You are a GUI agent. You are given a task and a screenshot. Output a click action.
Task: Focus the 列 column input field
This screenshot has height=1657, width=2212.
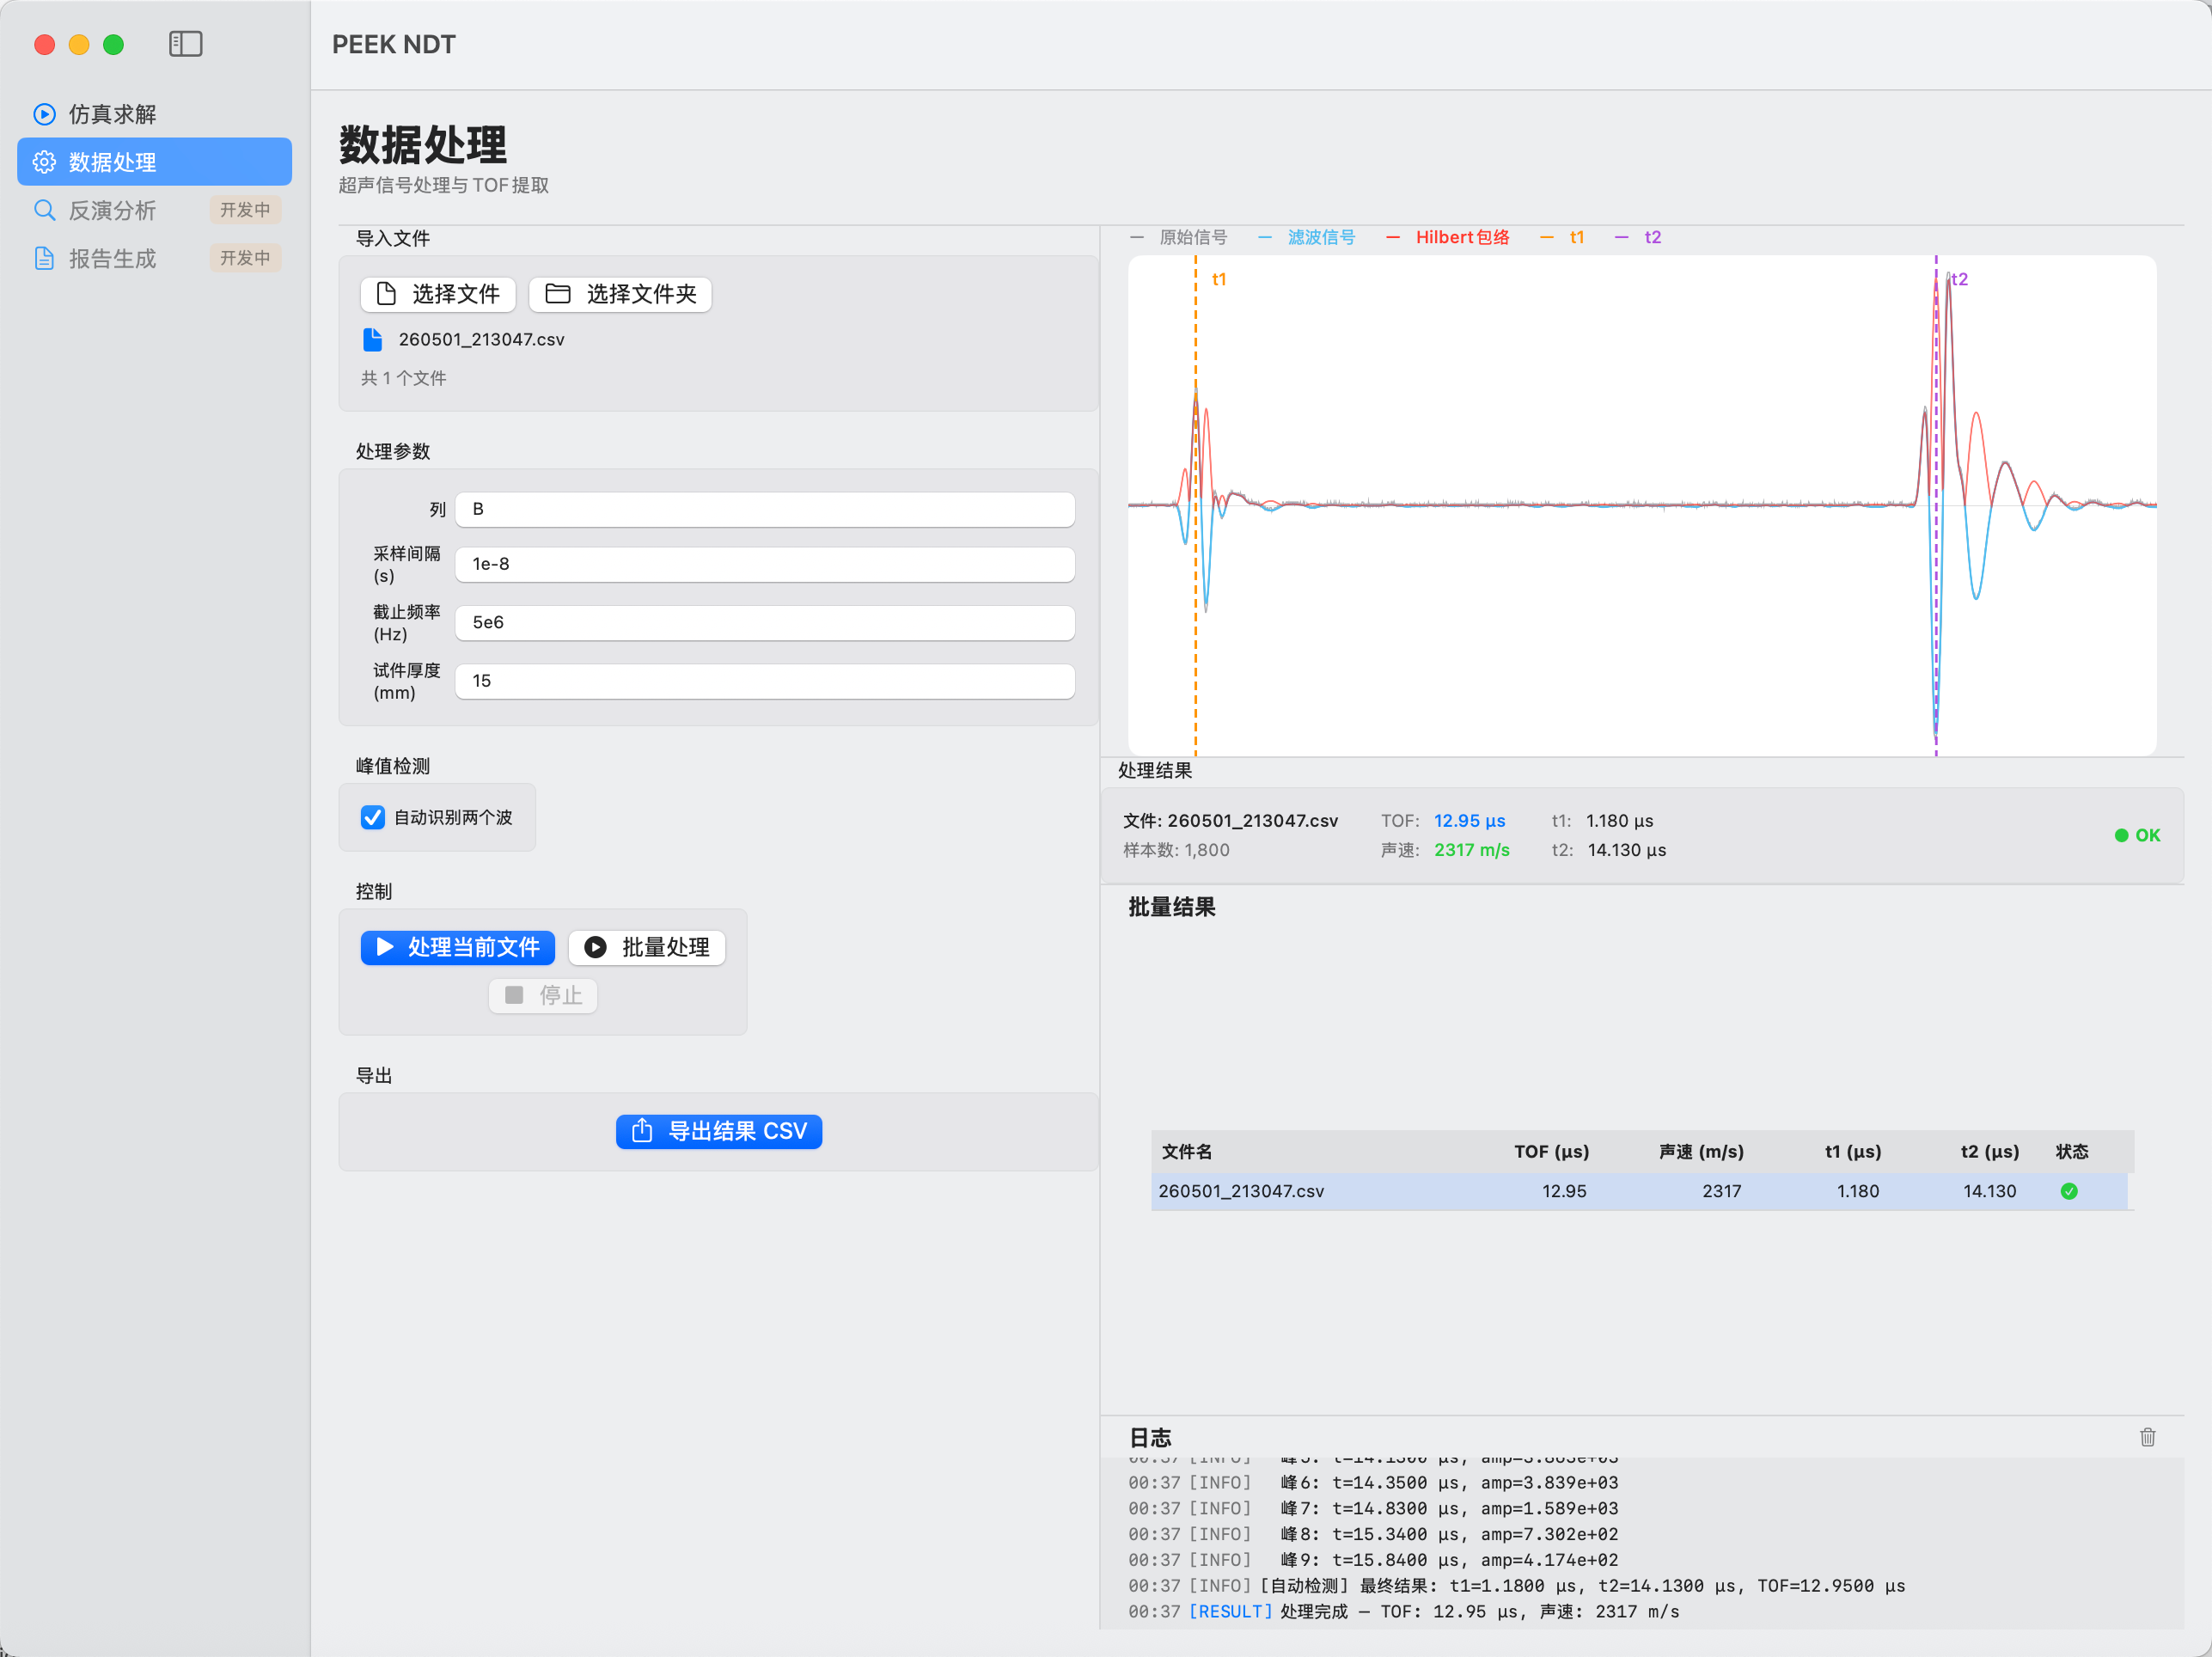click(765, 509)
